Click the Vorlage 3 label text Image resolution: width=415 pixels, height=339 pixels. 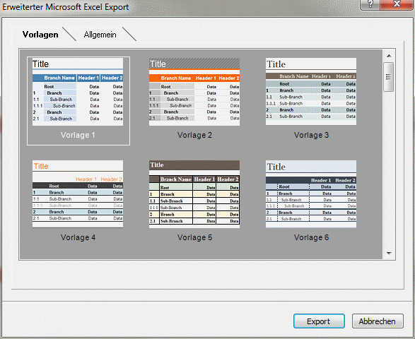[311, 135]
